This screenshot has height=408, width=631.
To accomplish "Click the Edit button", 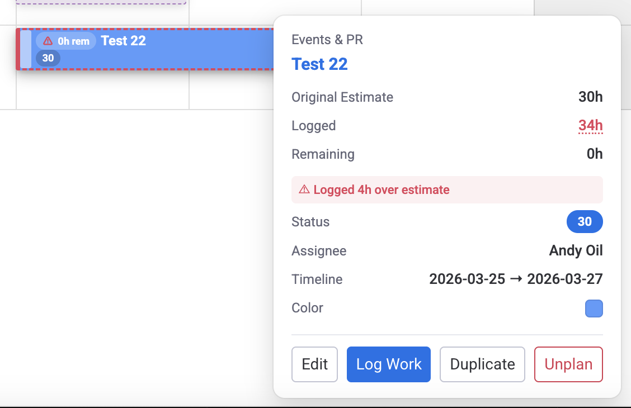I will click(314, 364).
